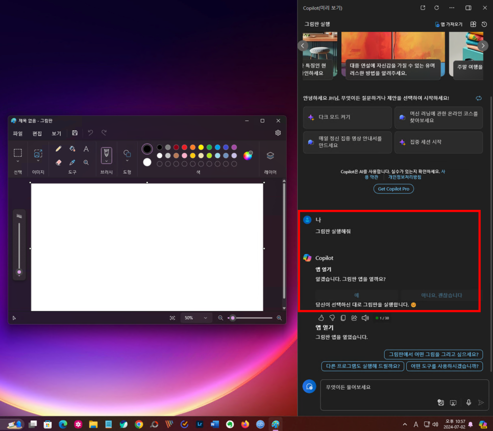Open the 보기 menu in Paint

coord(56,133)
